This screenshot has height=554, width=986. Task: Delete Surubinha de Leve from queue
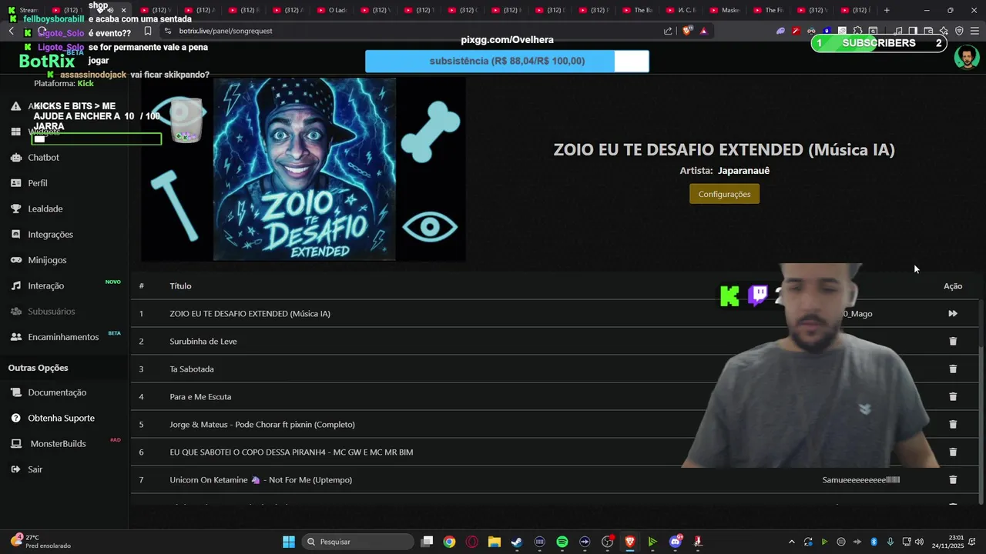953,341
